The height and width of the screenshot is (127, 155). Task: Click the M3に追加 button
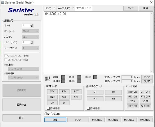pos(129,120)
